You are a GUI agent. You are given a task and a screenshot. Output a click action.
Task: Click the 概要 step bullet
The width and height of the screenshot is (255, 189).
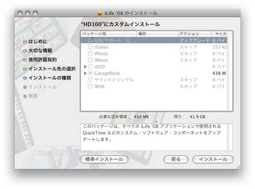point(25,96)
